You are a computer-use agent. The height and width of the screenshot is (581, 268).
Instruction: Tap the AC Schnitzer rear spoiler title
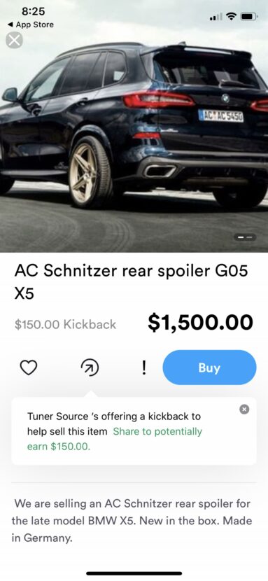click(x=131, y=281)
